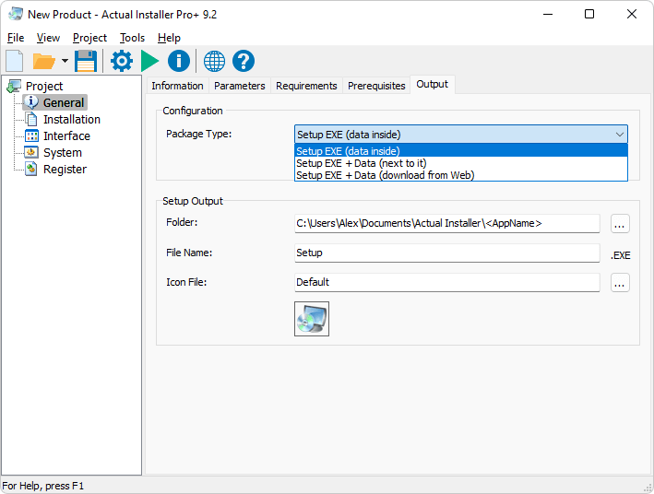Switch to the Parameters tab
Screen dimensions: 654x494
[240, 86]
